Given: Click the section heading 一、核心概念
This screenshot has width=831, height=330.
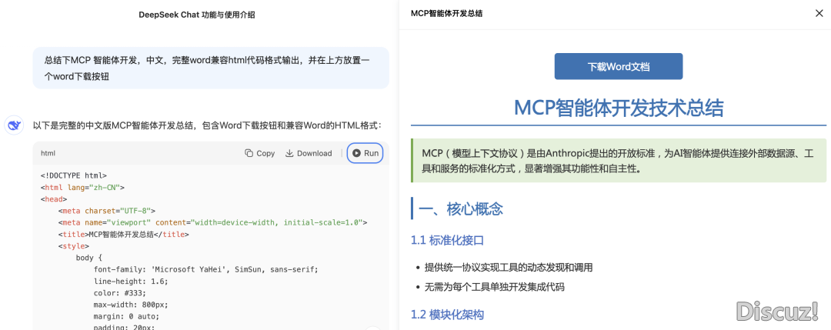Looking at the screenshot, I should pos(461,208).
